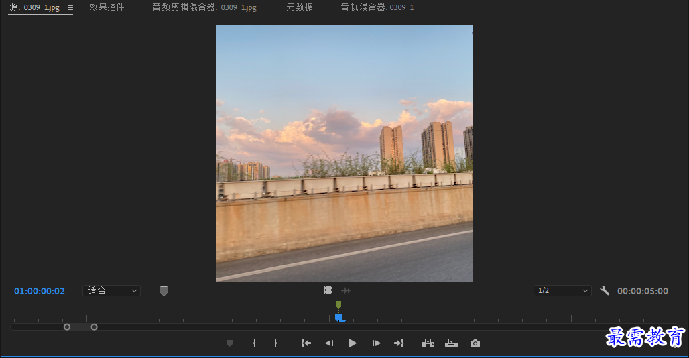The height and width of the screenshot is (358, 689).
Task: Click the drag audio only waveform icon
Action: tap(346, 290)
